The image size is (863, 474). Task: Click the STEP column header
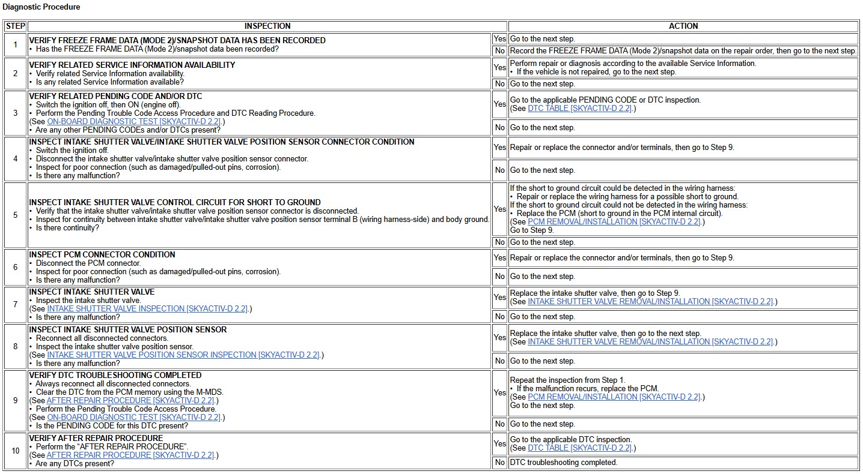click(x=15, y=26)
